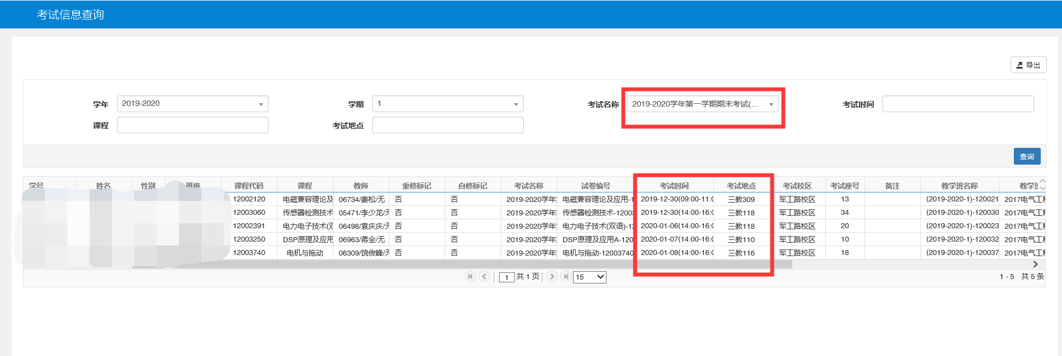The height and width of the screenshot is (356, 1062).
Task: Go to the previous page of results
Action: 485,277
